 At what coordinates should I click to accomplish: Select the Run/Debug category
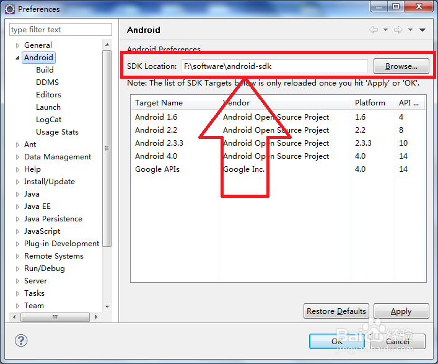pos(44,269)
